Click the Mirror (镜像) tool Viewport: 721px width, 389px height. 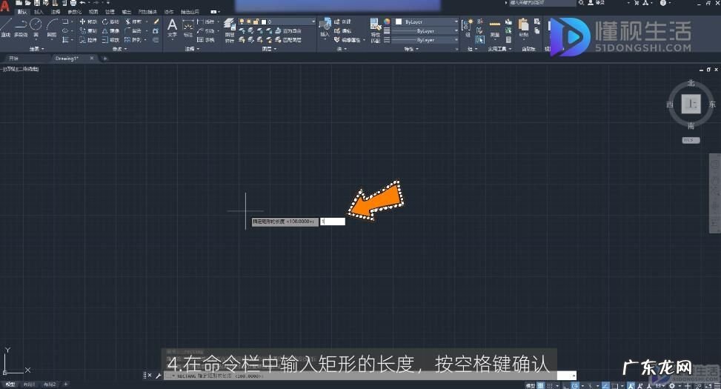tap(110, 31)
